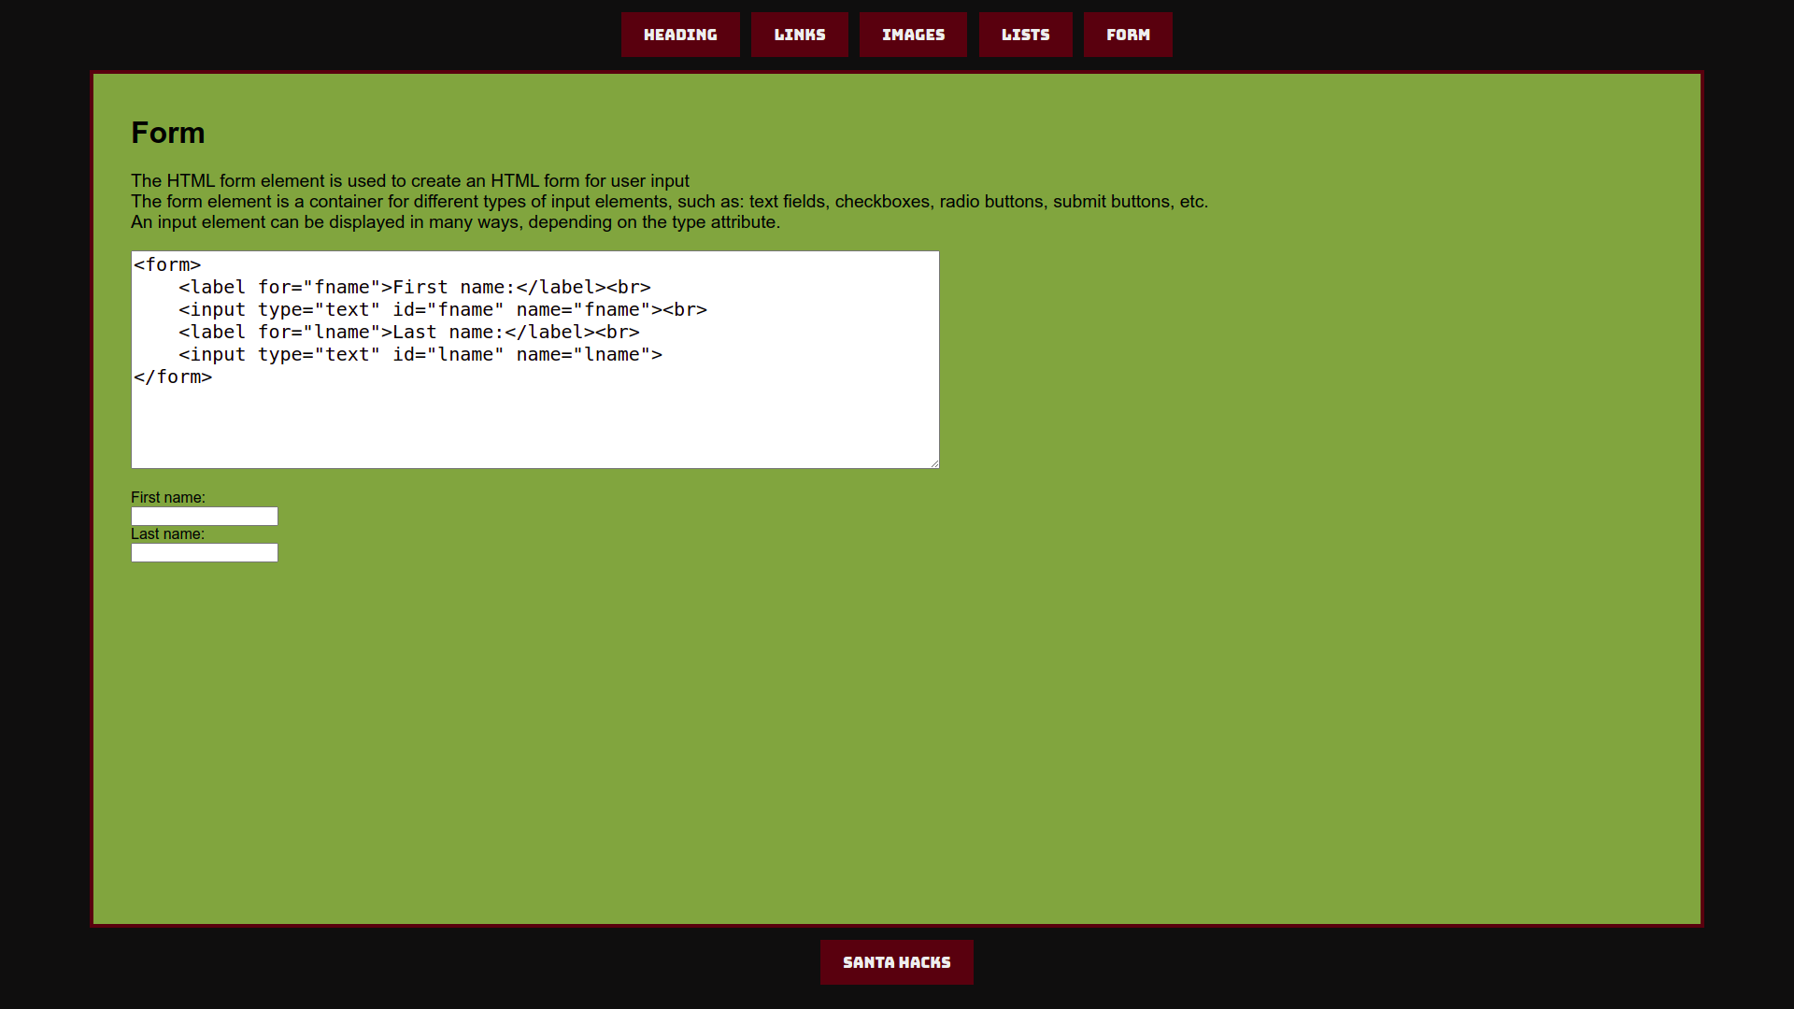The image size is (1794, 1009).
Task: Go to the Links section
Action: [799, 35]
